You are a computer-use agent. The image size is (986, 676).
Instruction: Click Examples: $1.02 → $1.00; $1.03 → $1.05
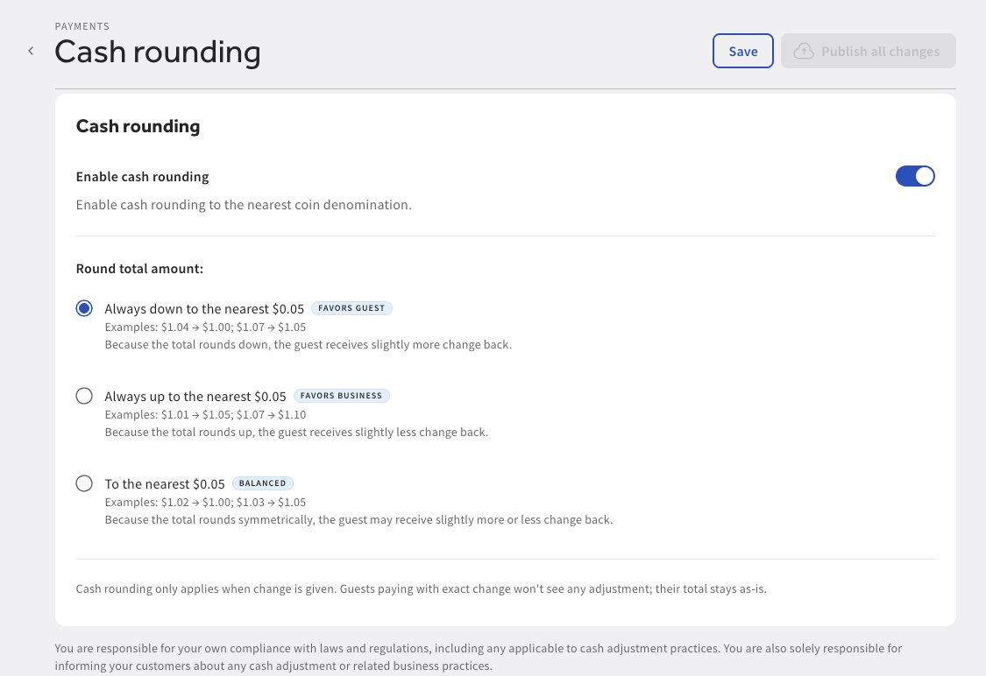[x=205, y=502]
